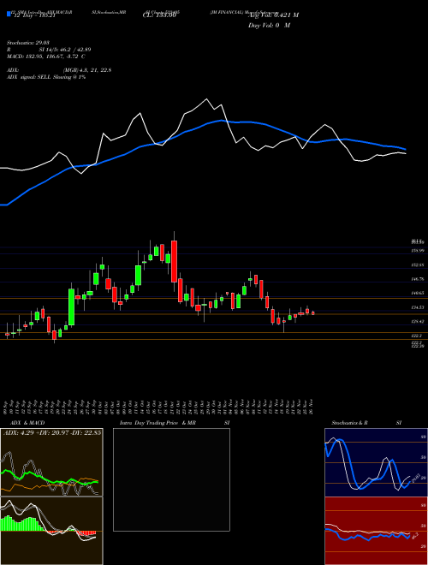Click the 140.65 price axis label
This screenshot has width=428, height=565.
418,294
